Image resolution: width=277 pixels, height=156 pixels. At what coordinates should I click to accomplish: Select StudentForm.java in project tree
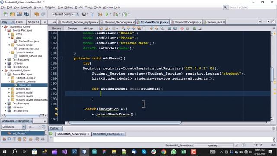[x=29, y=42]
